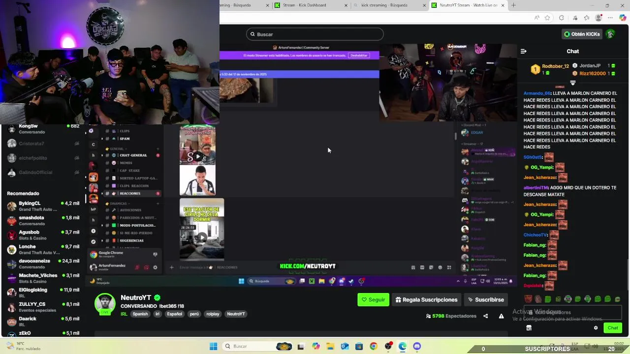Open recommended channel ElGiogloking
630x354 pixels.
43,293
